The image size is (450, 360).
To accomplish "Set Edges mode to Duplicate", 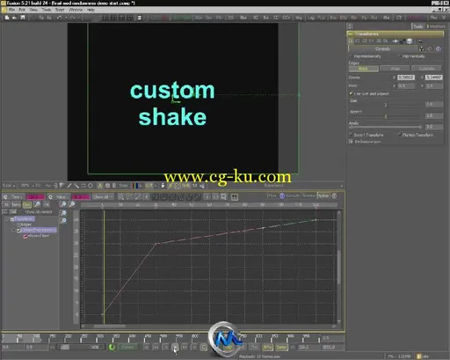I will 426,69.
